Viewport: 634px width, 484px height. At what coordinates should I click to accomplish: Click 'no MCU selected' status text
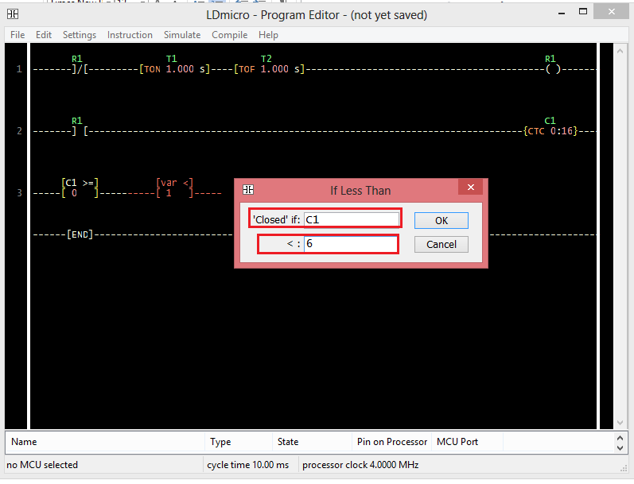(x=42, y=465)
